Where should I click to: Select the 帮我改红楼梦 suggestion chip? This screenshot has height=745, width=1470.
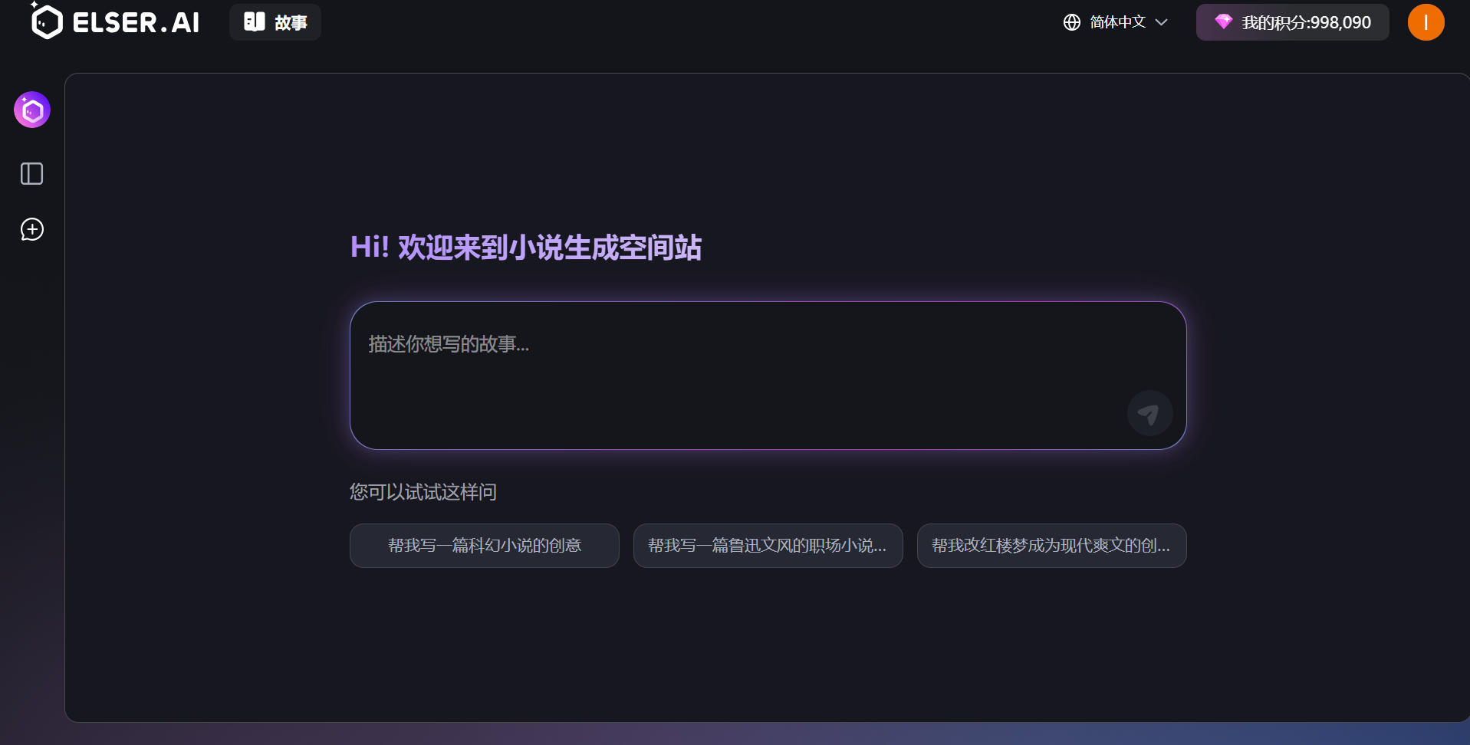tap(1051, 546)
